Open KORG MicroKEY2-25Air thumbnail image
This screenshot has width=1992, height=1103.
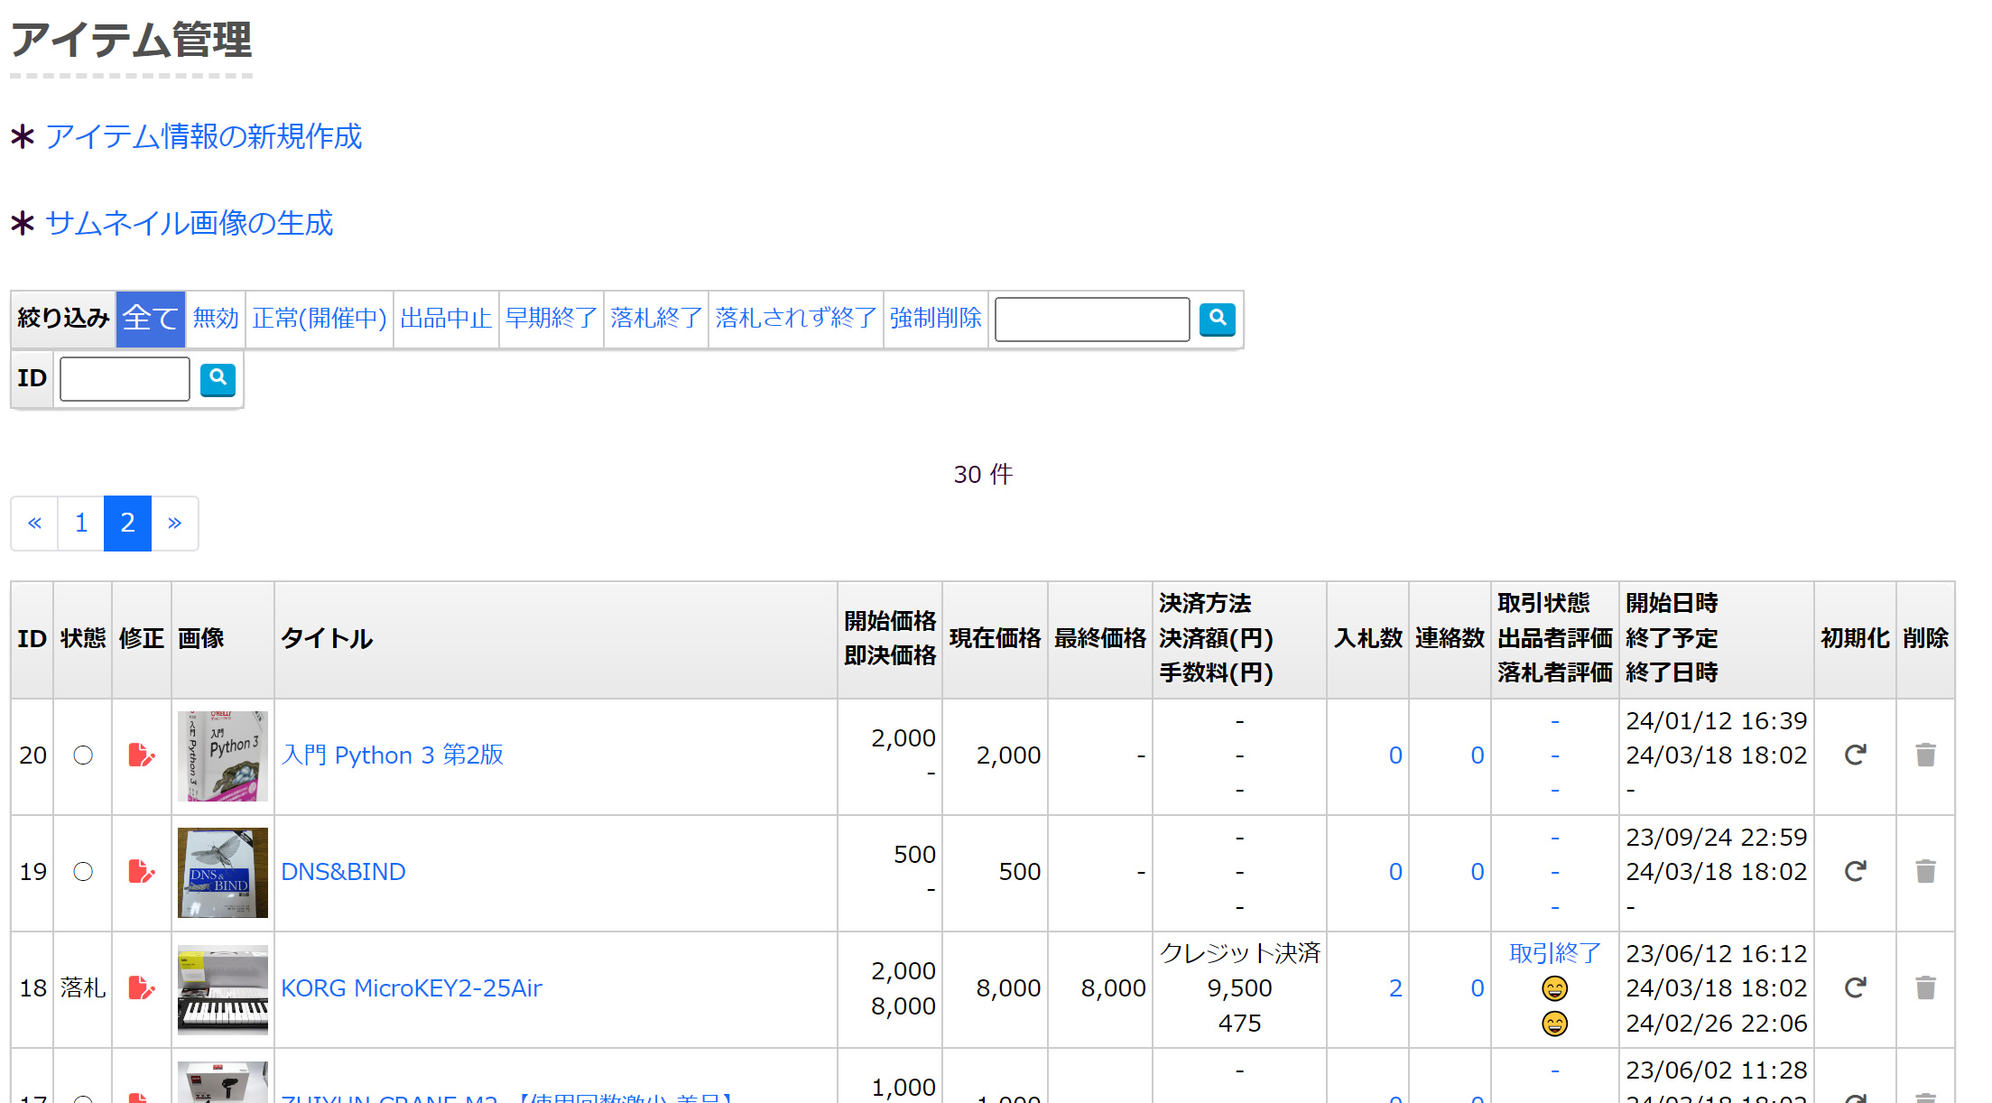point(222,988)
